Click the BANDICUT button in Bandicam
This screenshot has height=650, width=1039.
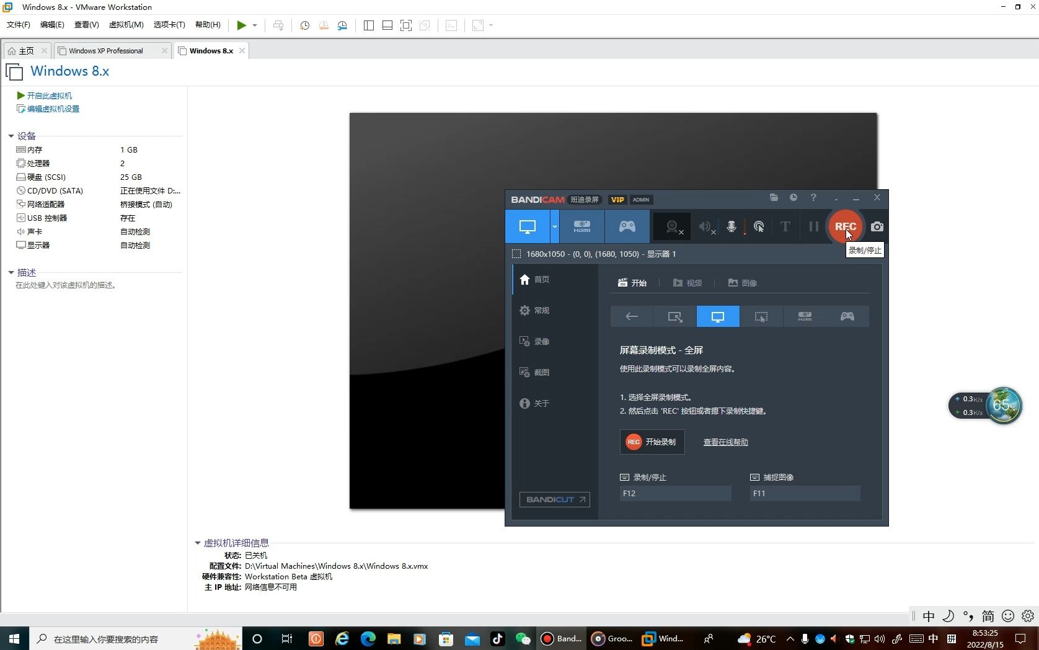point(555,499)
